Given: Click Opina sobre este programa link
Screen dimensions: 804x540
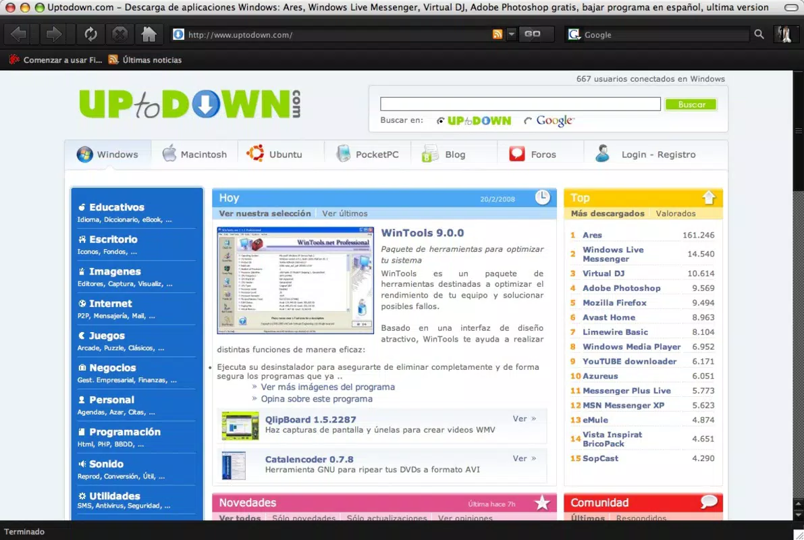Looking at the screenshot, I should (x=317, y=399).
